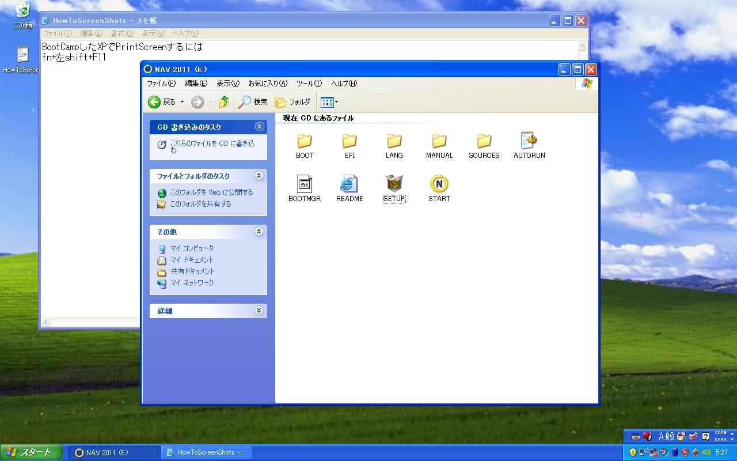Select the SETUP installer icon
The image size is (737, 461).
[x=394, y=184]
